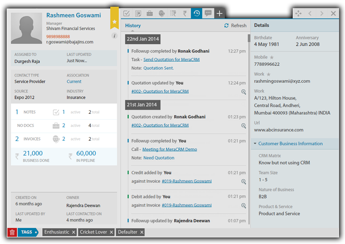Viewport: 345px width, 244px height.
Task: Toggle primary star next to Mobile
Action: [x=272, y=57]
